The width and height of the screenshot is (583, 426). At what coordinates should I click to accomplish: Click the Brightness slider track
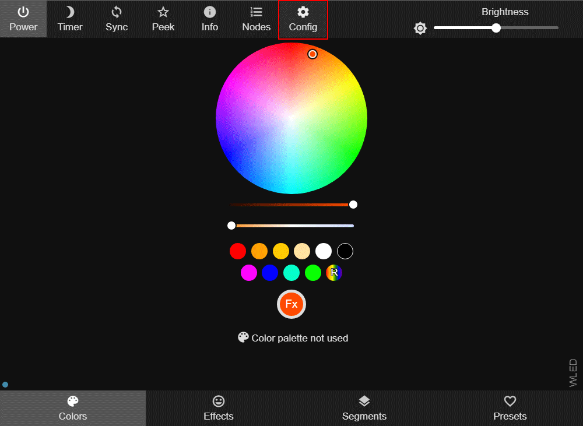(x=496, y=28)
